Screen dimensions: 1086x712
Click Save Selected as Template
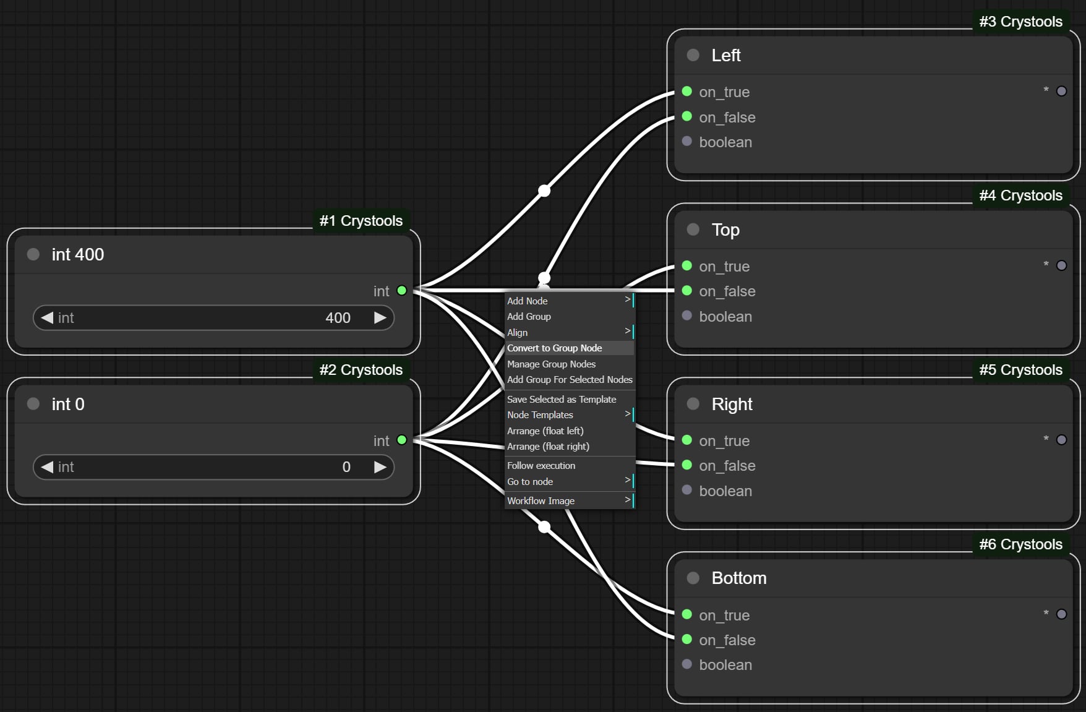click(570, 399)
